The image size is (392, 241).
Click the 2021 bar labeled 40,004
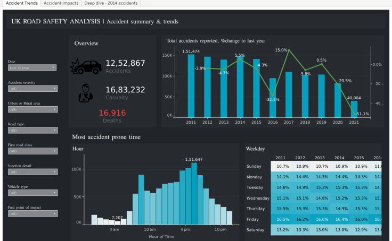[x=354, y=109]
